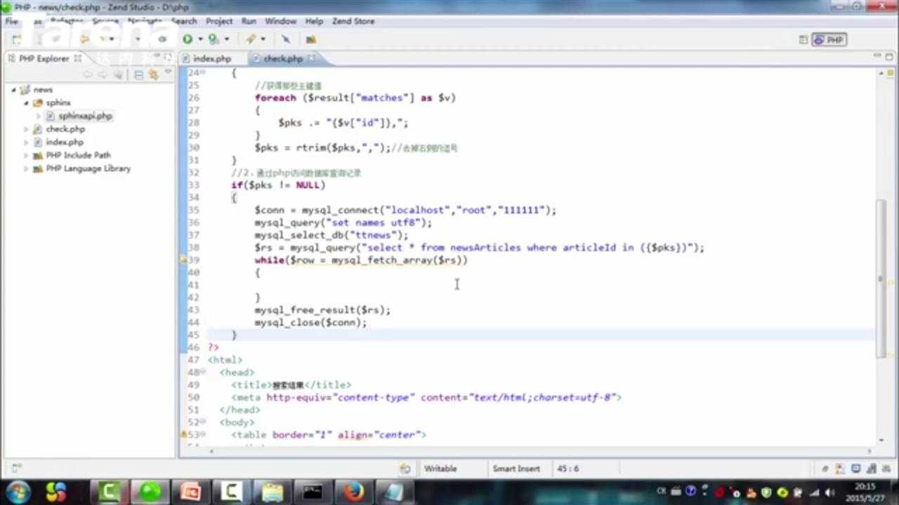Click the Open Perspective icon beside the PHP button
This screenshot has height=505, width=899.
point(803,40)
